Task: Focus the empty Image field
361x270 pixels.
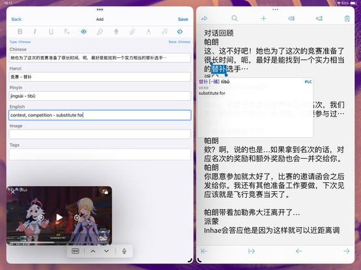Action: pos(100,134)
